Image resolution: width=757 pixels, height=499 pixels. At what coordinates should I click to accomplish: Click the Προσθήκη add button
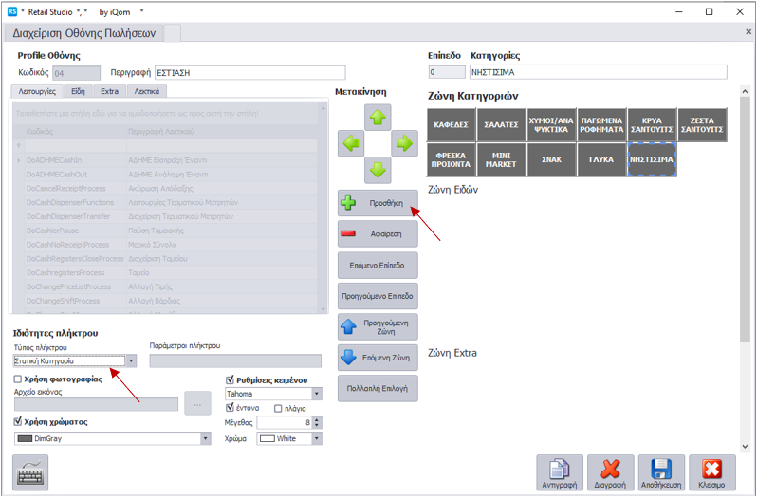pos(378,203)
